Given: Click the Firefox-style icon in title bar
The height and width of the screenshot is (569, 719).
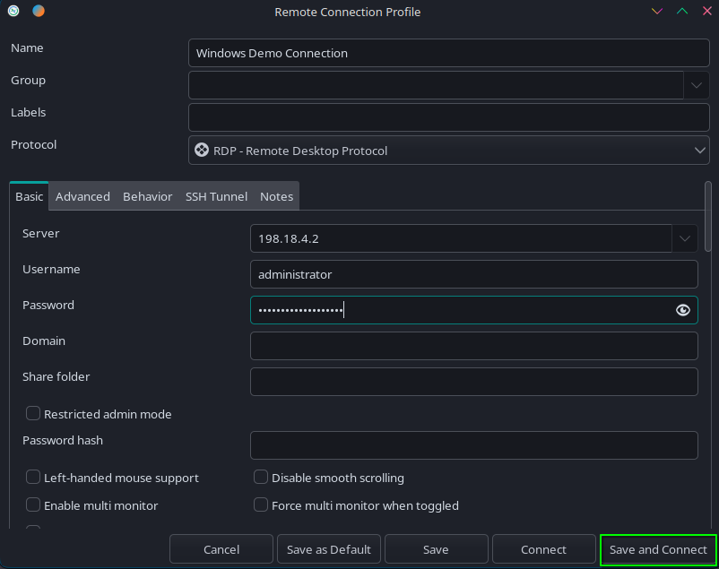Looking at the screenshot, I should (x=37, y=12).
